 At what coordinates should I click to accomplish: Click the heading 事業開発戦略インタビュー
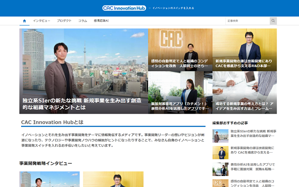(46, 163)
